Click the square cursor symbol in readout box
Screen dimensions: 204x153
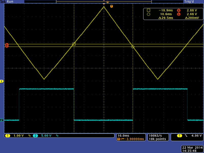[148, 10]
